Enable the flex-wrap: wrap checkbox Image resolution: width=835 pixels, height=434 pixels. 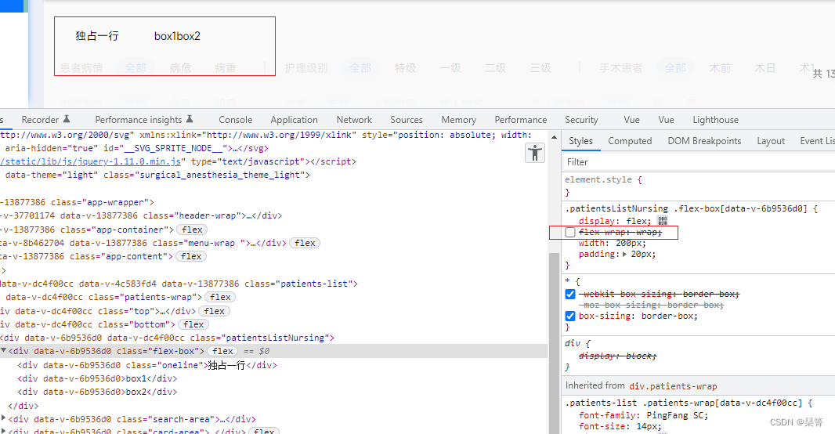click(570, 232)
